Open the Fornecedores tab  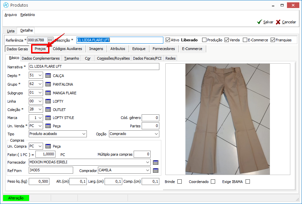[164, 49]
